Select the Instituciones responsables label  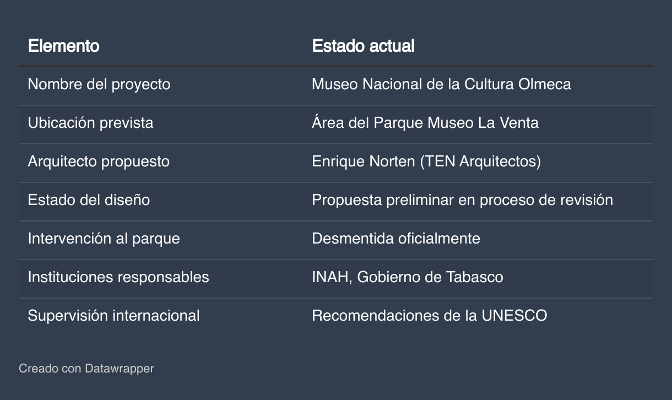[x=118, y=277]
